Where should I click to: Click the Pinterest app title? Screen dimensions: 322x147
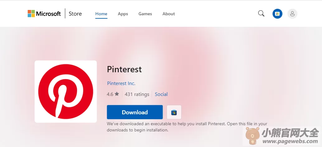point(124,69)
